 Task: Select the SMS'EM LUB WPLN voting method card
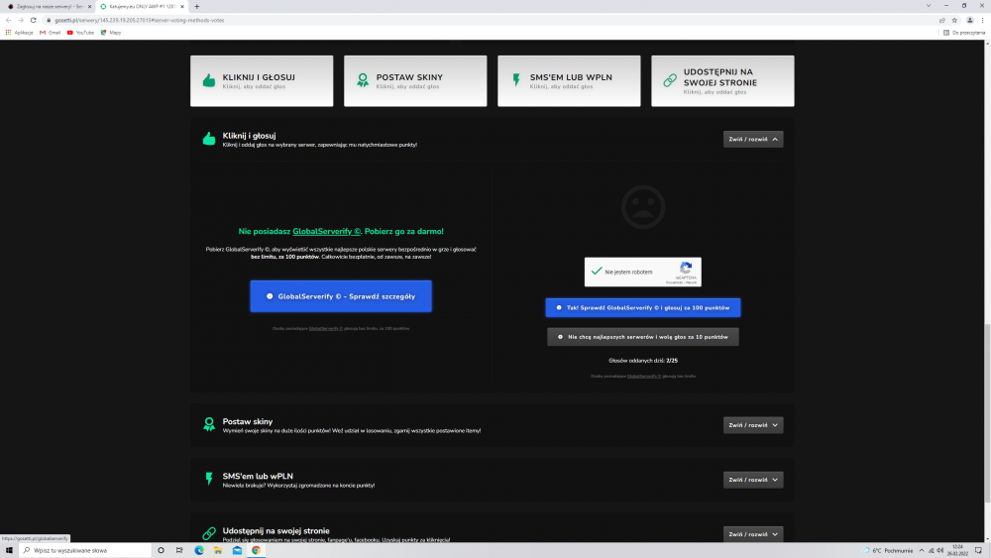[x=569, y=81]
